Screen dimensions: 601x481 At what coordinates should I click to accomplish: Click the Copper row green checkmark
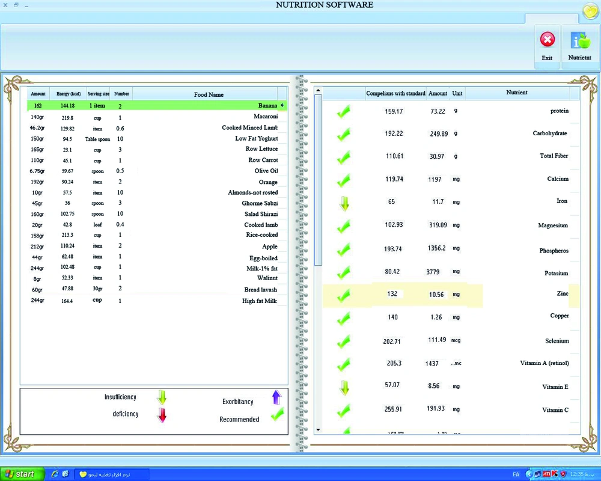(x=344, y=319)
